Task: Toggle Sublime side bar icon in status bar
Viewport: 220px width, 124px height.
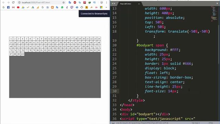Action: point(113,123)
